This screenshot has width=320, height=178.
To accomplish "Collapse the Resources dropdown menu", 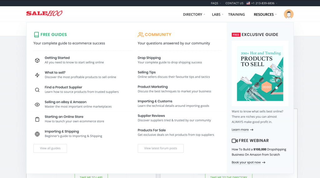I will coord(265,14).
